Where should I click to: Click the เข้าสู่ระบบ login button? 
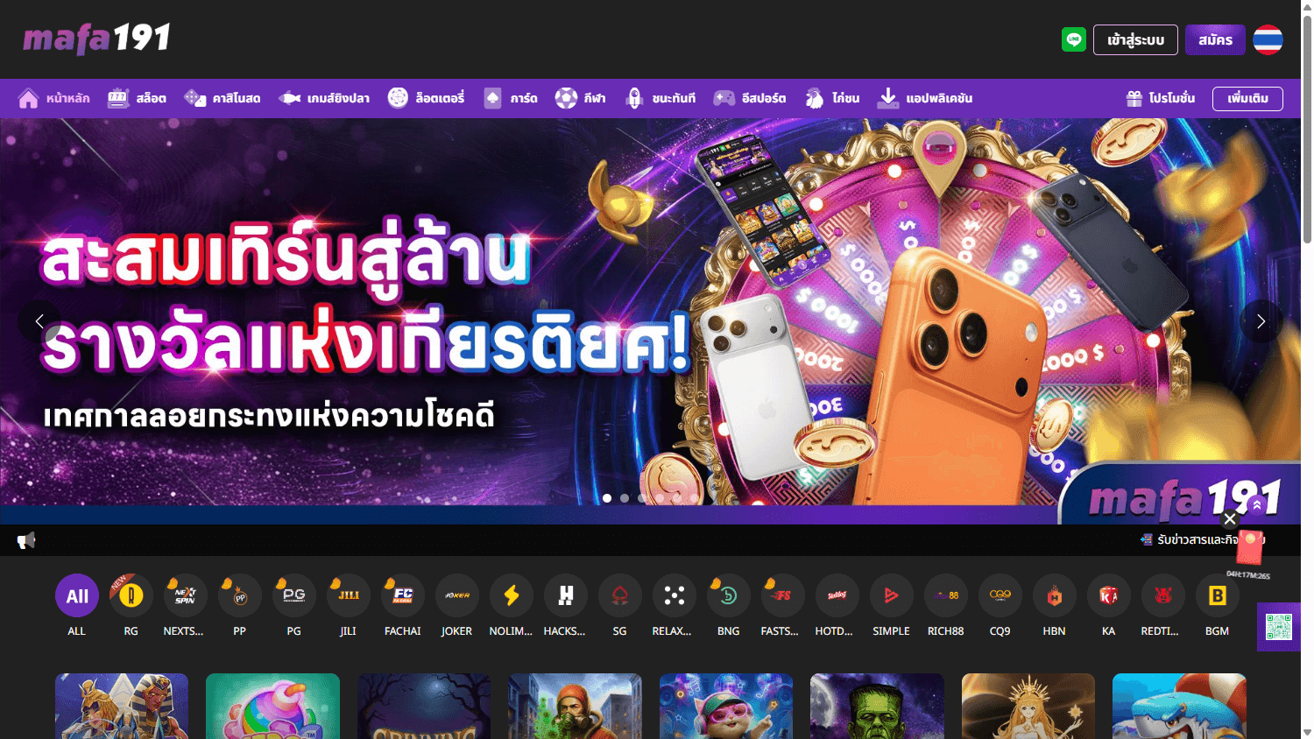(1135, 39)
